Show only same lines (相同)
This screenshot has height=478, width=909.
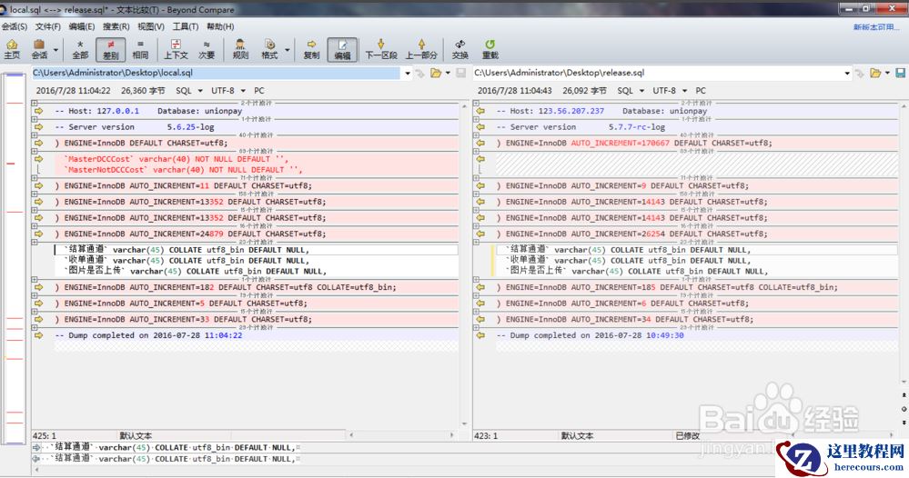(x=140, y=48)
